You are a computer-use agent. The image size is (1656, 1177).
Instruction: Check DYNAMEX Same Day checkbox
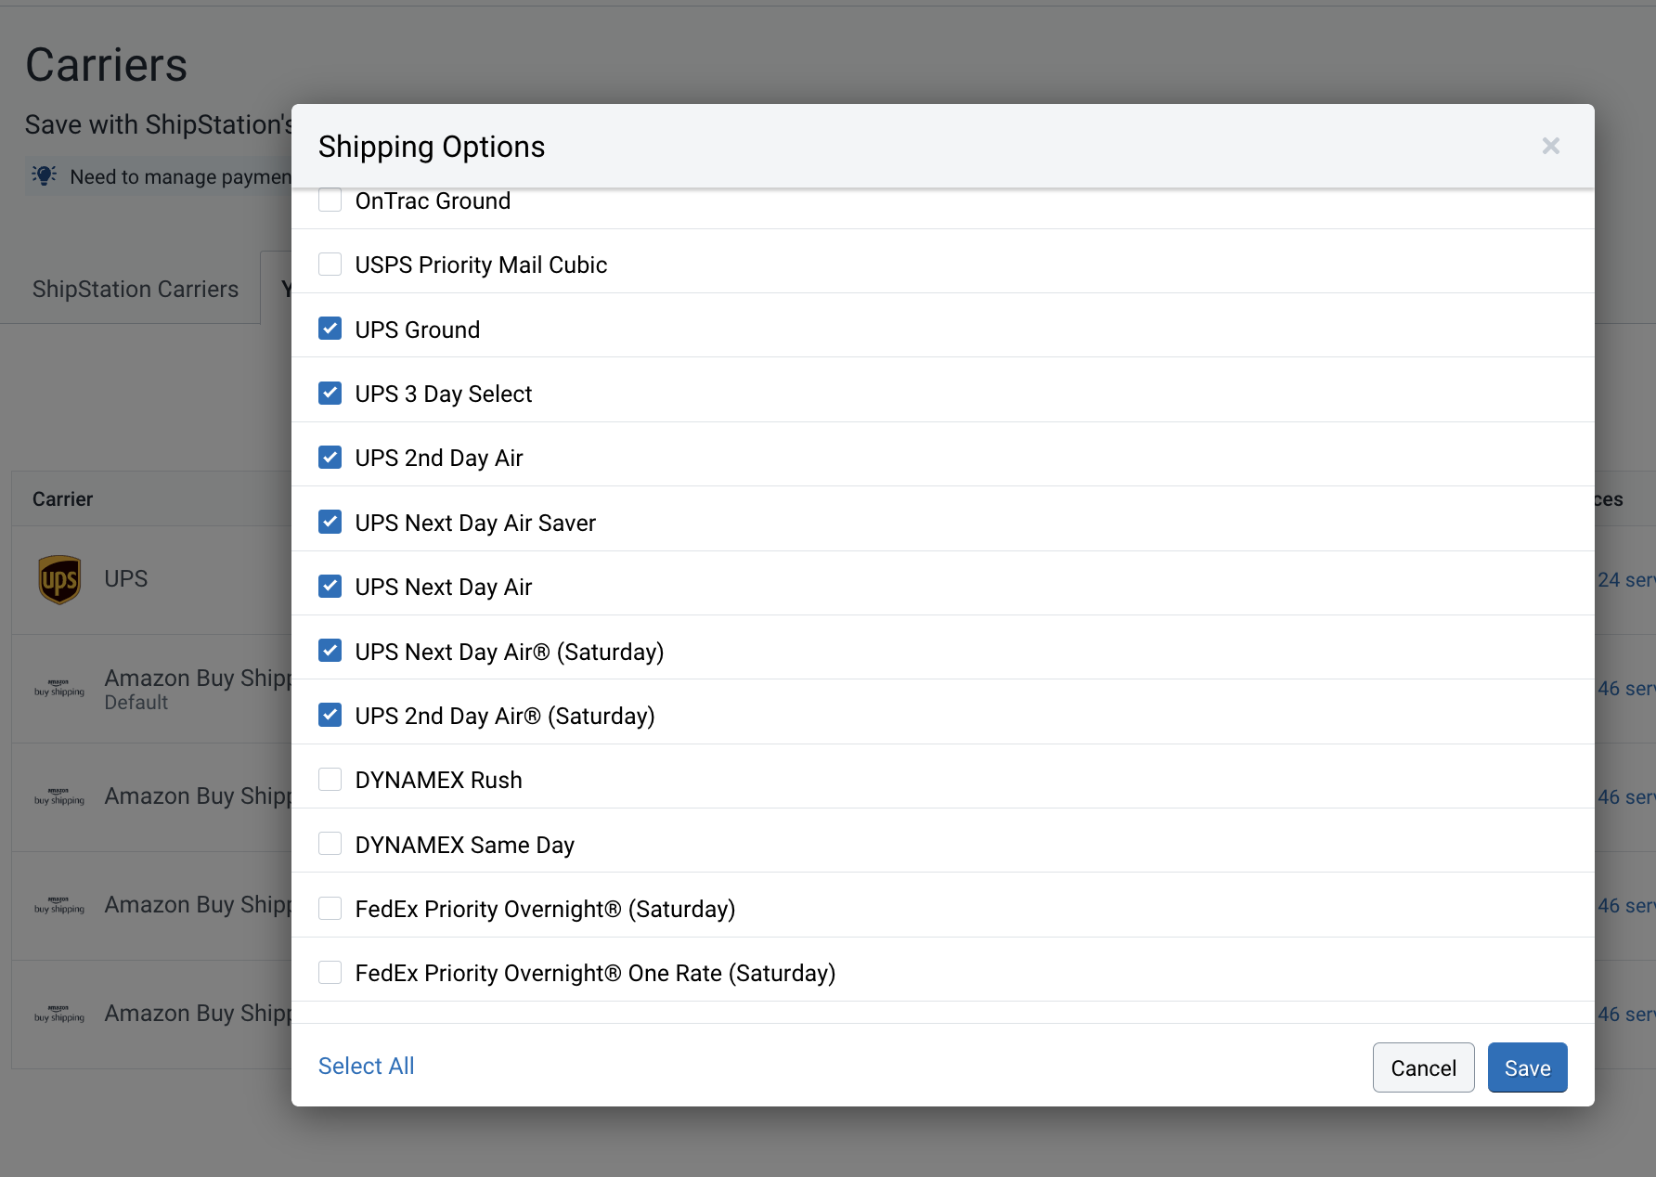[x=330, y=845]
